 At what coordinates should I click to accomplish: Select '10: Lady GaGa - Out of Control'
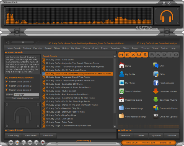tap(77, 91)
